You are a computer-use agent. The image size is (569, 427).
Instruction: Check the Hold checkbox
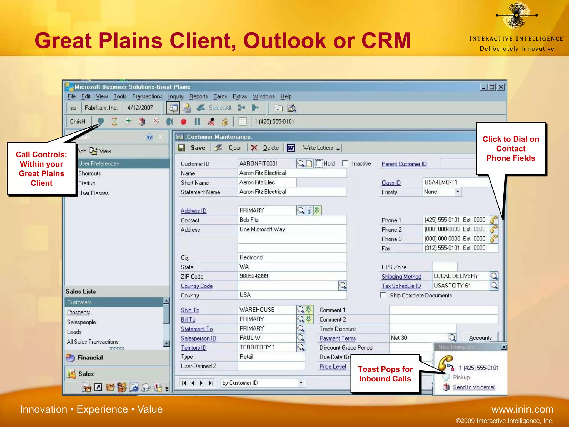(x=319, y=163)
